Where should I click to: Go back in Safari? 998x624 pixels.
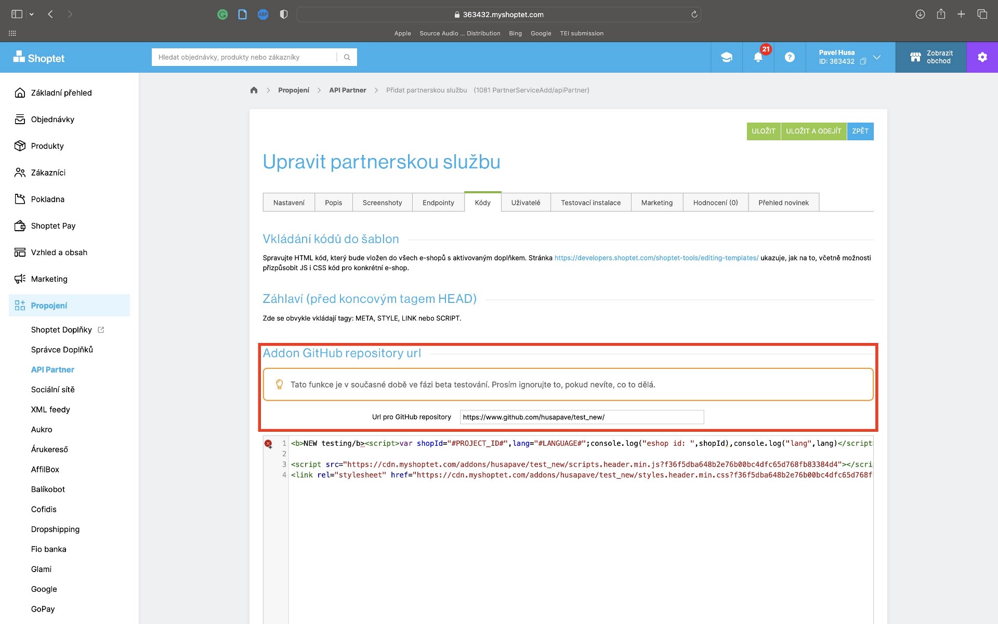tap(50, 14)
